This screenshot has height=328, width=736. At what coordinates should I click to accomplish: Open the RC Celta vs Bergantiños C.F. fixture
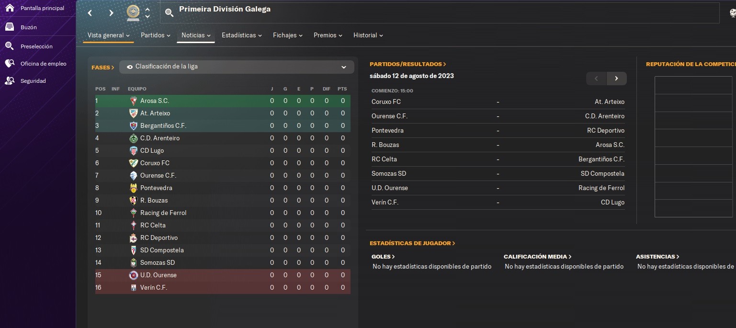(x=498, y=159)
